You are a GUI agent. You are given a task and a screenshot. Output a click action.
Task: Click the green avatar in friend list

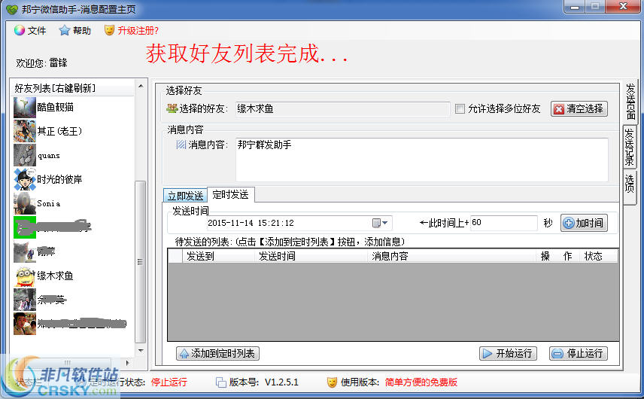coord(25,227)
